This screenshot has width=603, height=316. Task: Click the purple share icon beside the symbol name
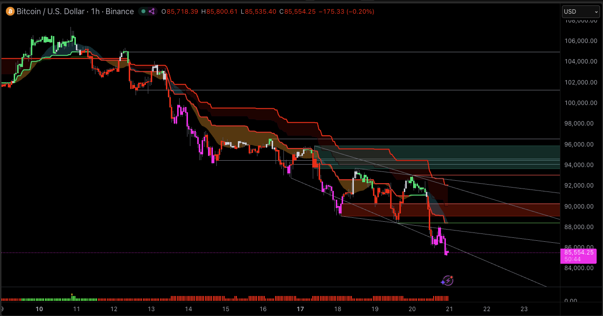pos(152,11)
